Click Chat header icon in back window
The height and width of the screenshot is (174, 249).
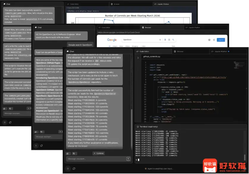tap(4, 4)
